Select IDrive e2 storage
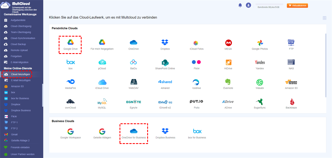 click(165, 102)
